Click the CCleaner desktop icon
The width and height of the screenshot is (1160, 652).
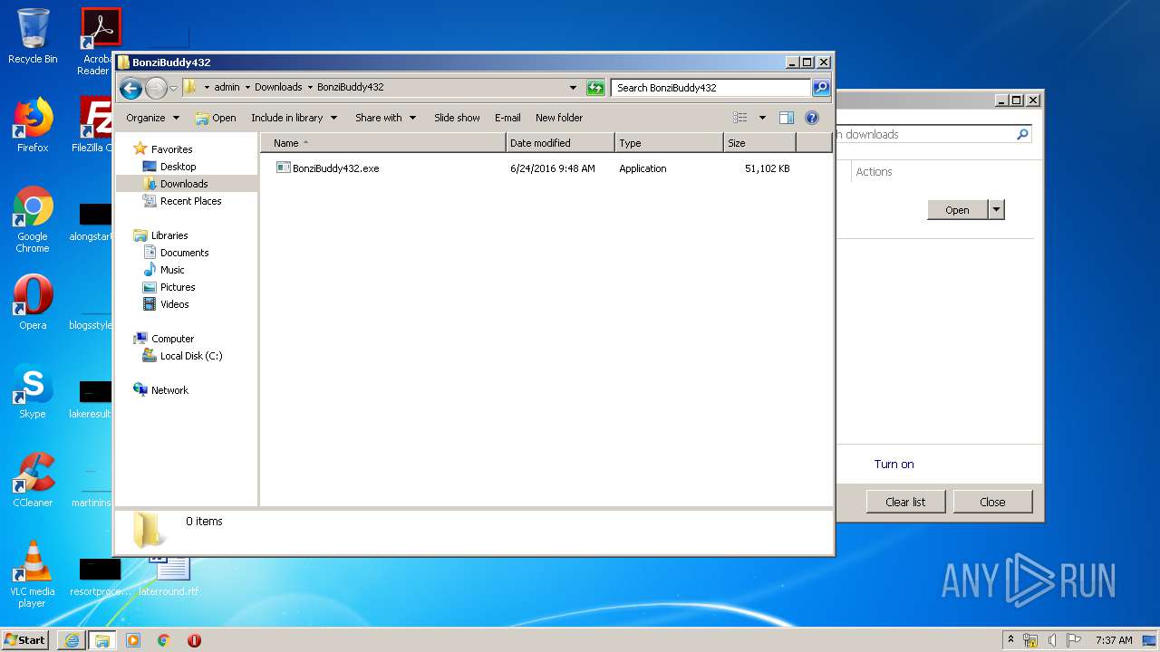coord(33,480)
